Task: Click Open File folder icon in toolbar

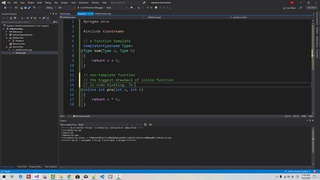Action: (21, 8)
